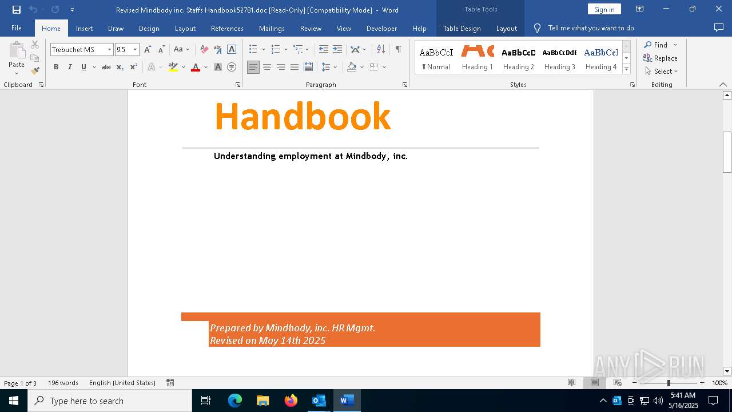
Task: Click Sort A-Z icon
Action: click(381, 50)
